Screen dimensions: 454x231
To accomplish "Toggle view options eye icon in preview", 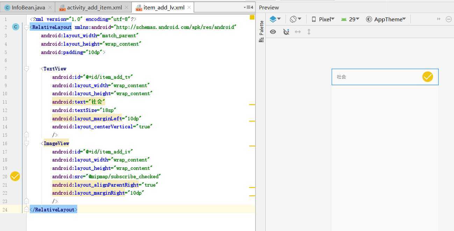I will [273, 32].
